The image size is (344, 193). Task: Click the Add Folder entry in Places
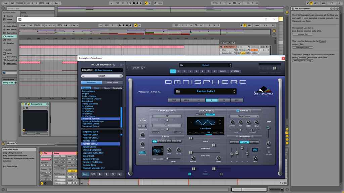point(11,63)
